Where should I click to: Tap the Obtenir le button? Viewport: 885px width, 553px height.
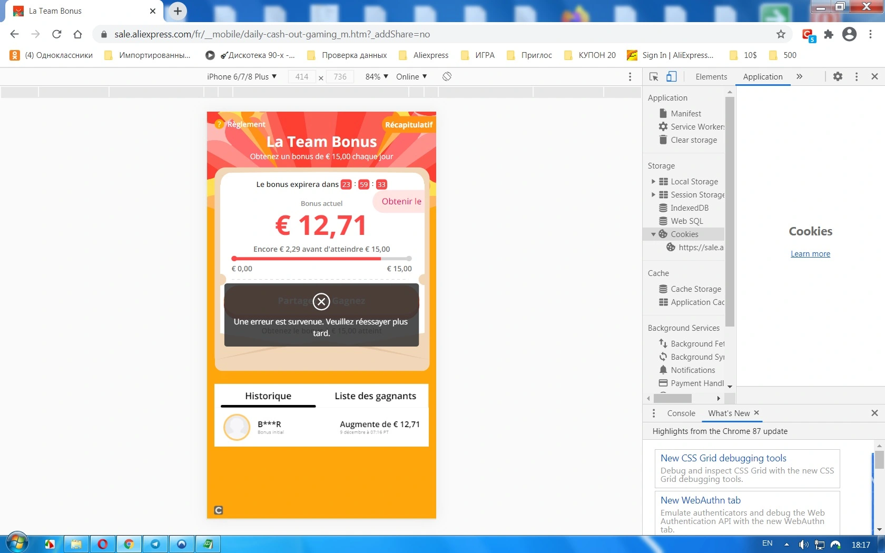tap(399, 202)
